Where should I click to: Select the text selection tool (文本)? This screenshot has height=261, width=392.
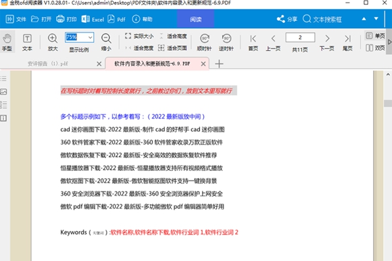(27, 41)
